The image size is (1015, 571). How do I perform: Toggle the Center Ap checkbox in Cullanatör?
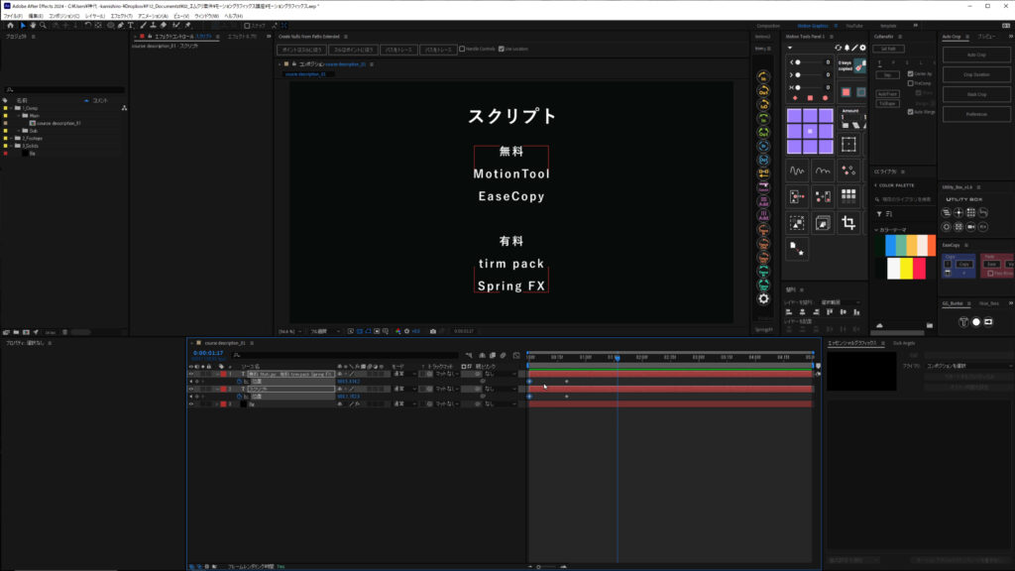click(909, 74)
